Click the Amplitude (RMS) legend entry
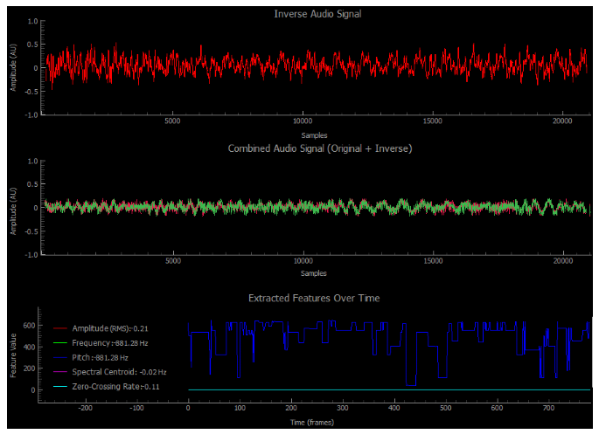This screenshot has width=599, height=434. [x=101, y=327]
